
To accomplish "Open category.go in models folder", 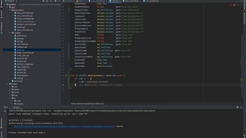I will click(22, 47).
